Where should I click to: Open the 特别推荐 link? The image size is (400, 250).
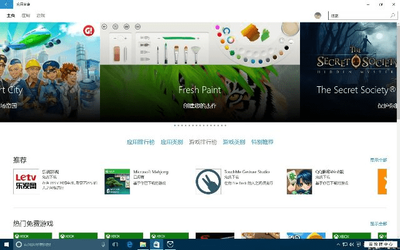click(x=262, y=142)
